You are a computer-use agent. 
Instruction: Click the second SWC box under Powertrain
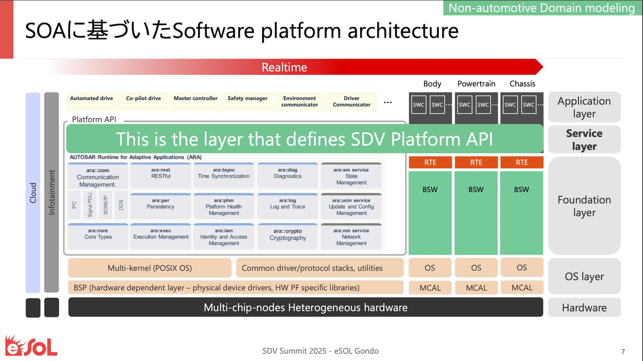coord(483,105)
